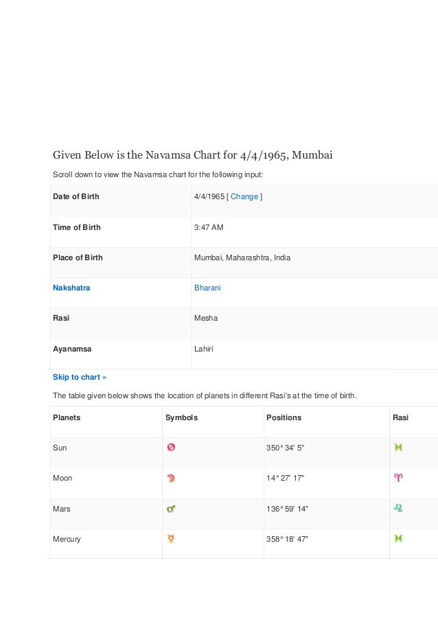The width and height of the screenshot is (438, 620).
Task: Click the Rasi column header
Action: tap(400, 417)
